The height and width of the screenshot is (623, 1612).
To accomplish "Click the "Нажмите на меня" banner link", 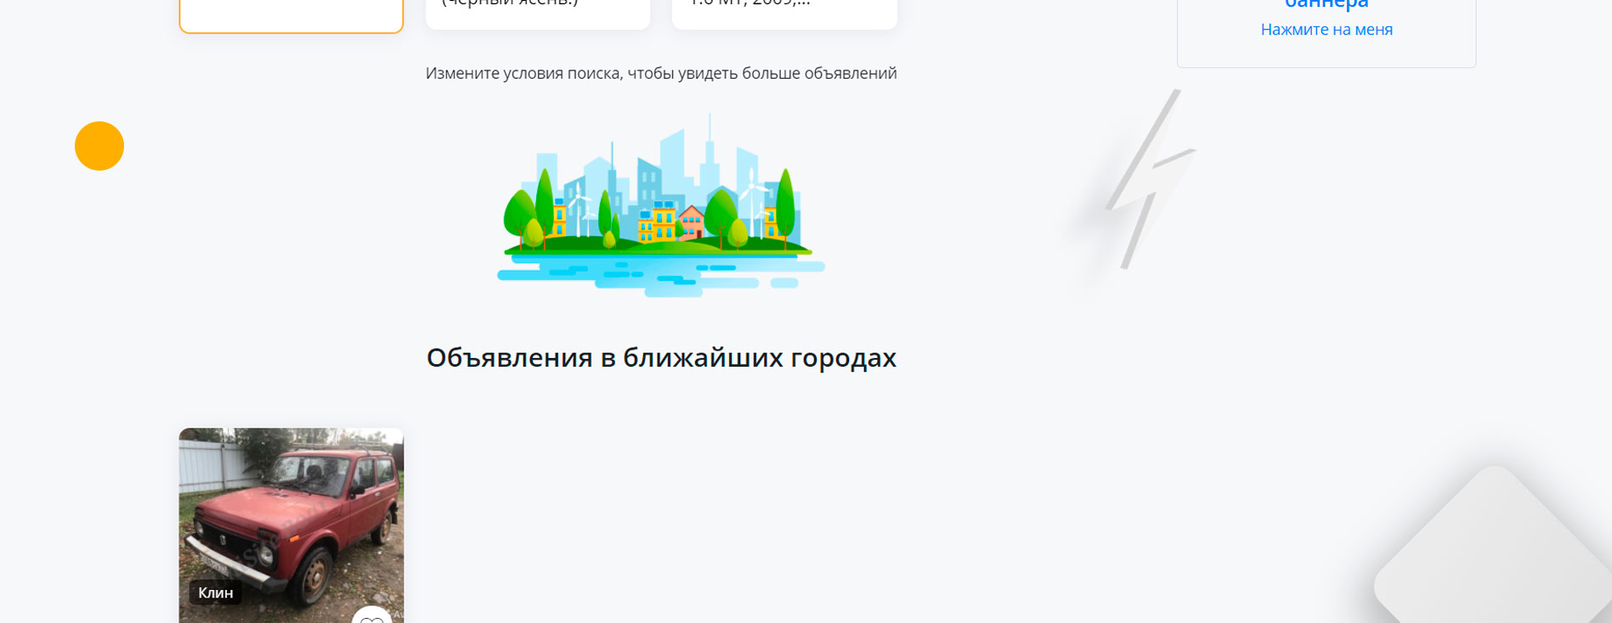I will (1326, 30).
